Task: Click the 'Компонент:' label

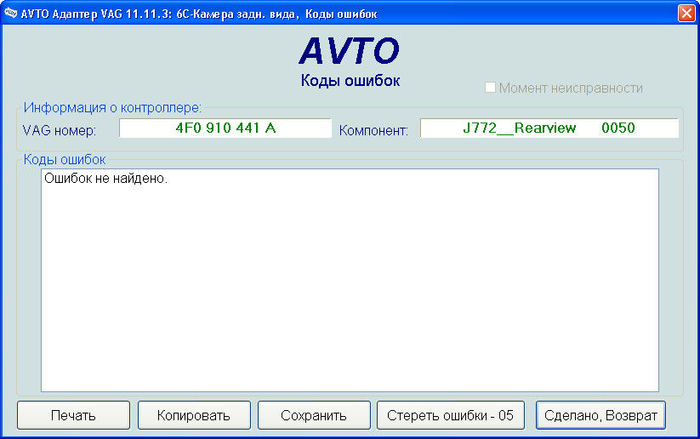Action: (x=373, y=130)
